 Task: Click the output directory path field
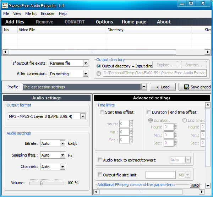pos(155,73)
